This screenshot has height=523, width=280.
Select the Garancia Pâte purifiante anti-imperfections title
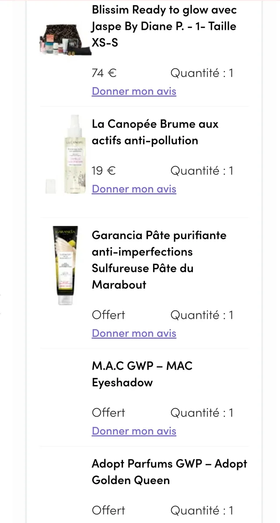pos(159,260)
